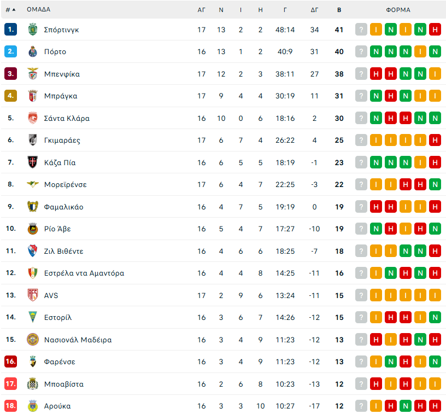Click the Casa Pia shield icon
The width and height of the screenshot is (446, 414).
click(33, 162)
